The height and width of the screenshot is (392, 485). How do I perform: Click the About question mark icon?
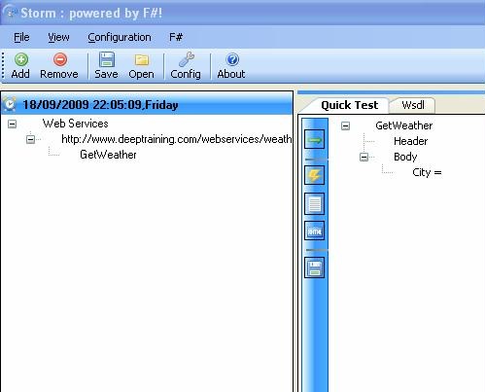[232, 59]
